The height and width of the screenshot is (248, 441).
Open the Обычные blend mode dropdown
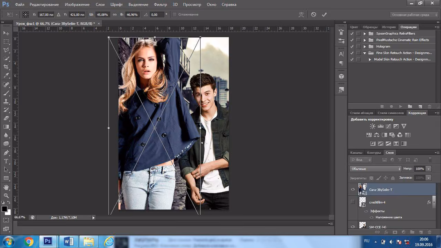[376, 169]
